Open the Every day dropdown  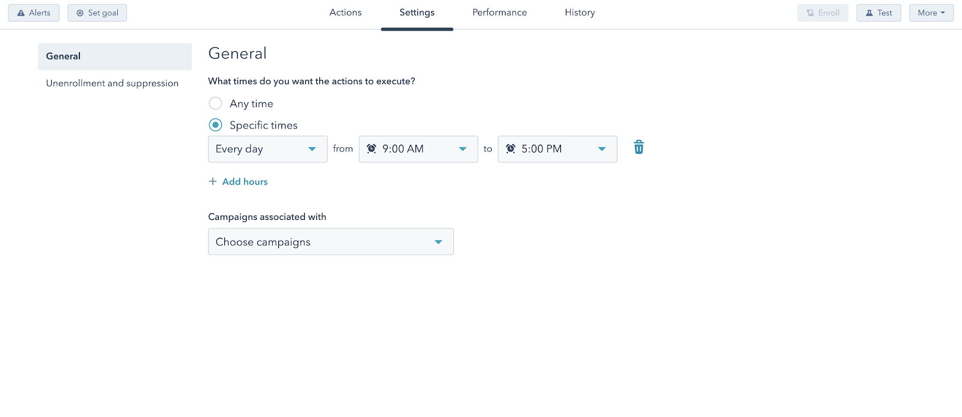[x=268, y=149]
